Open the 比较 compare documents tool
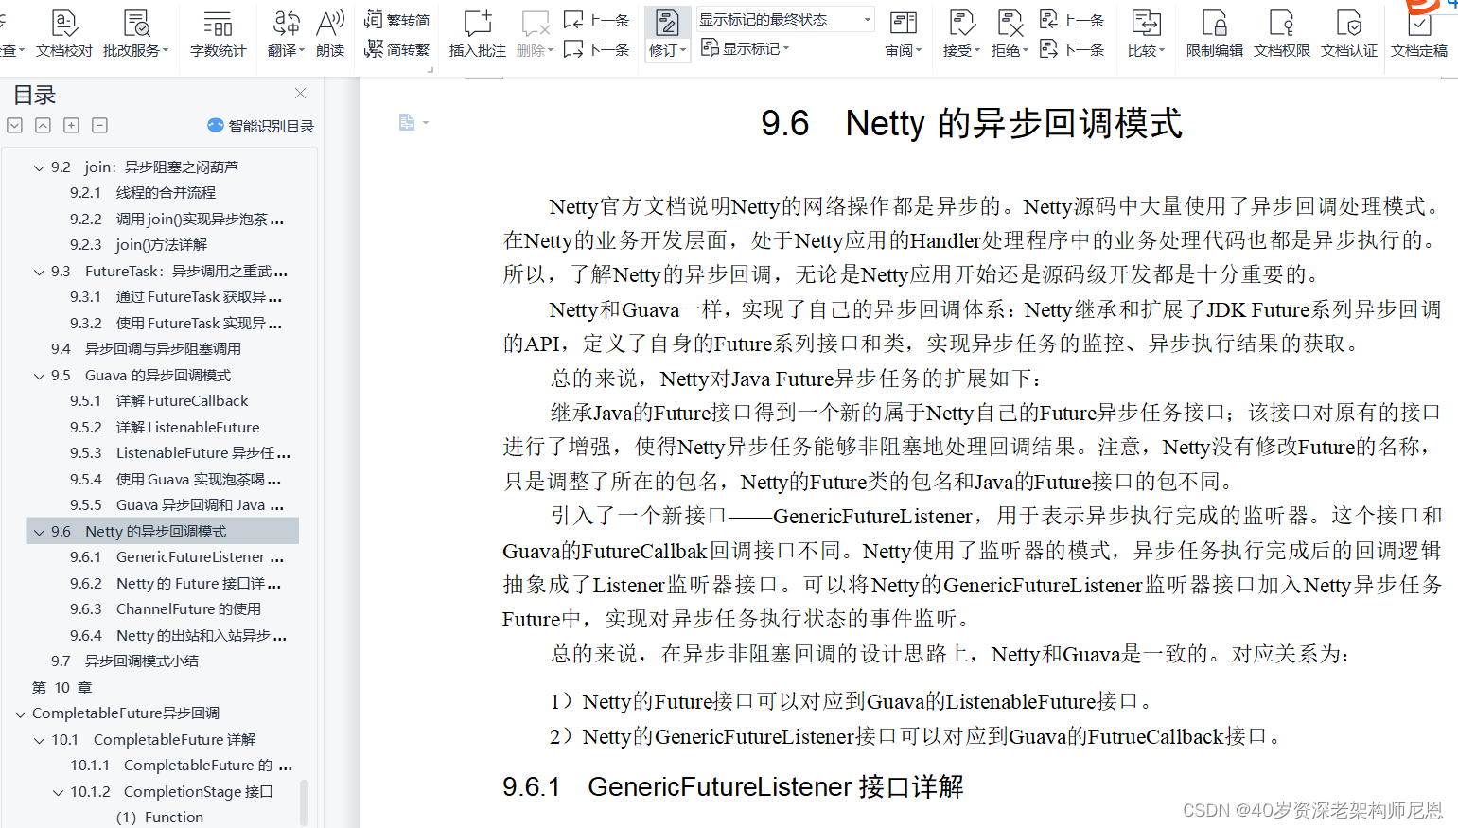 [x=1146, y=33]
